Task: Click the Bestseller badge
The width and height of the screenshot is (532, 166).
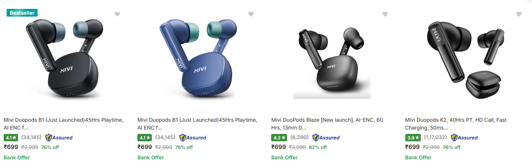Action: (x=22, y=13)
